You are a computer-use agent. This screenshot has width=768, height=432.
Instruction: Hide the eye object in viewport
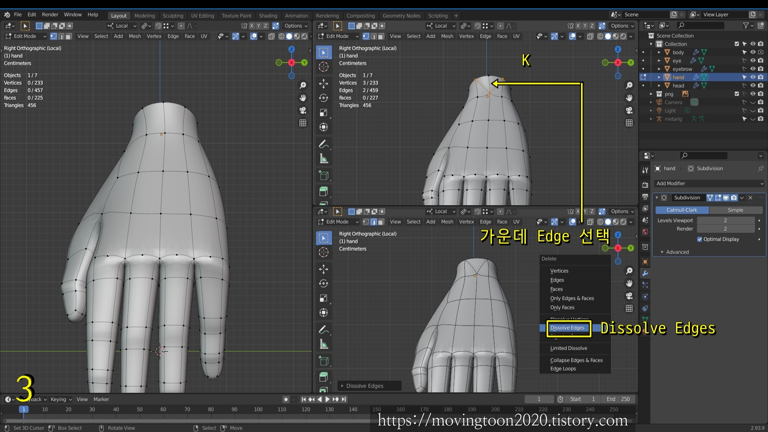(753, 61)
